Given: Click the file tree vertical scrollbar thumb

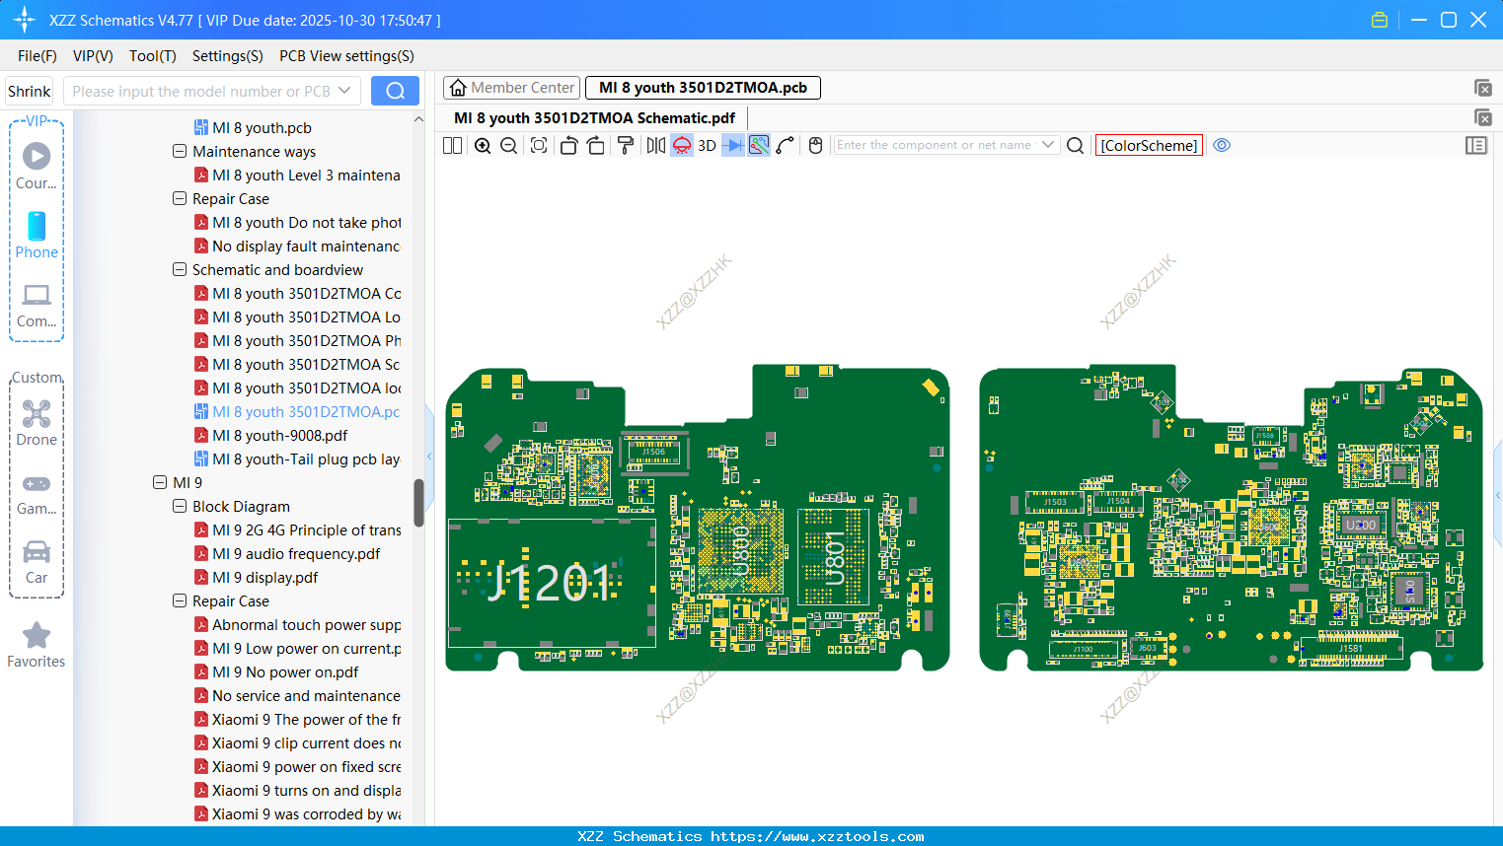Looking at the screenshot, I should 418,503.
